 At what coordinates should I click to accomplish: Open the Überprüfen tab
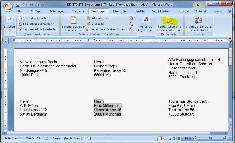coord(121,11)
